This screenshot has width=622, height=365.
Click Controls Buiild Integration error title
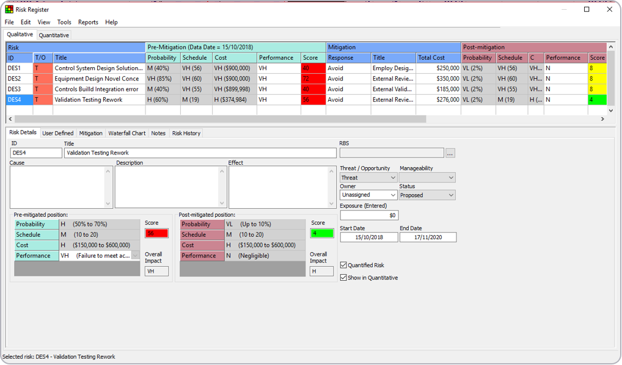(99, 89)
